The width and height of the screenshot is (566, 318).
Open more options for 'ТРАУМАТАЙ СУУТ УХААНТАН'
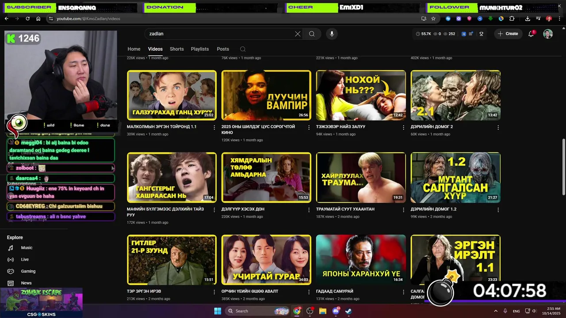click(403, 209)
